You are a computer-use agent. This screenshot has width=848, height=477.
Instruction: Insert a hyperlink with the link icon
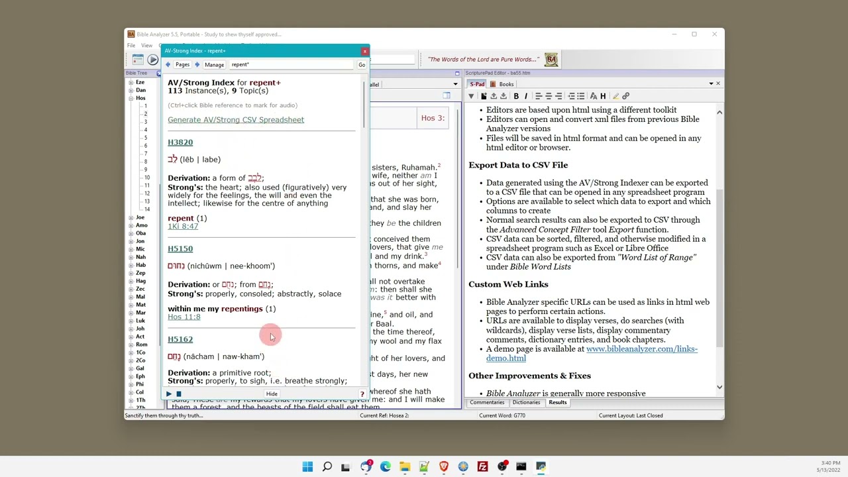coord(625,96)
